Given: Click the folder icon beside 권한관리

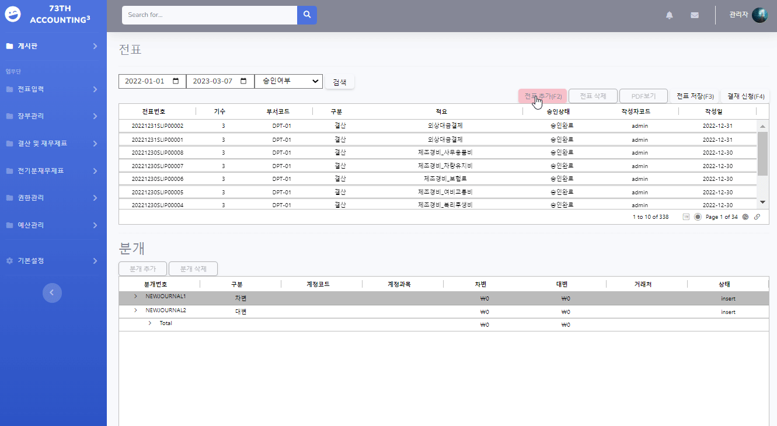Looking at the screenshot, I should point(9,198).
